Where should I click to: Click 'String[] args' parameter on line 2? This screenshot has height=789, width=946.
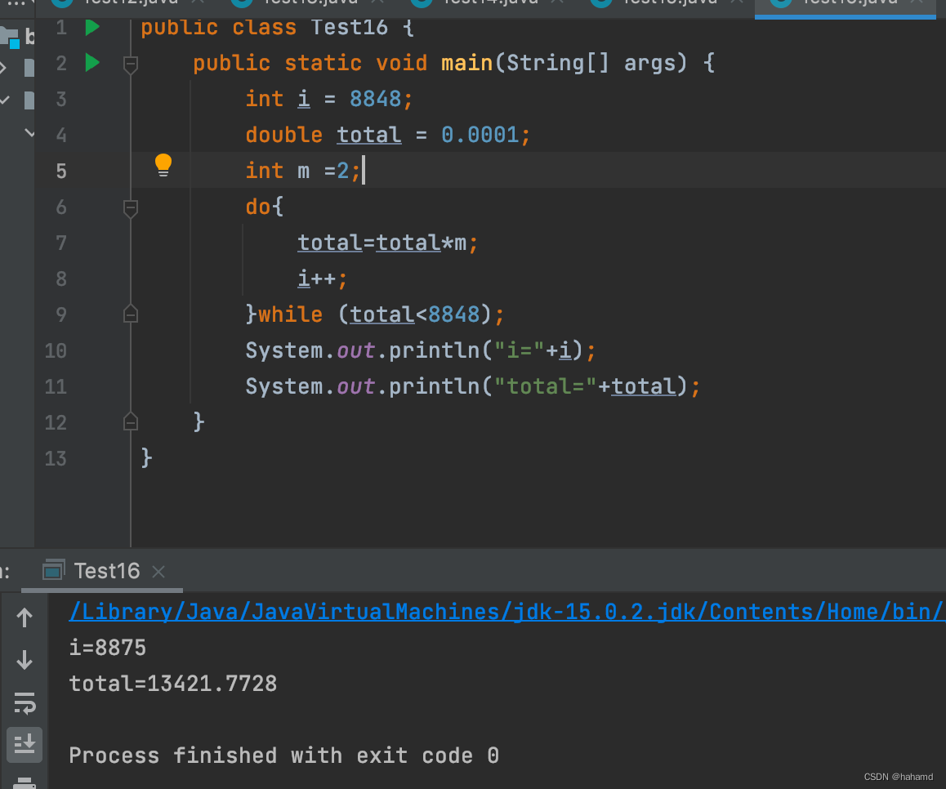(x=591, y=63)
